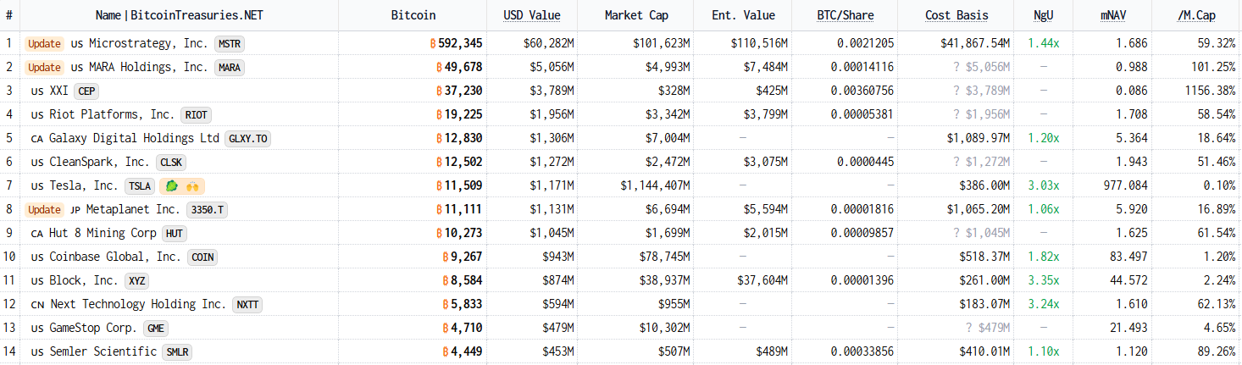Image resolution: width=1242 pixels, height=365 pixels.
Task: Click the Update badge beside MARA Holdings
Action: coord(44,67)
